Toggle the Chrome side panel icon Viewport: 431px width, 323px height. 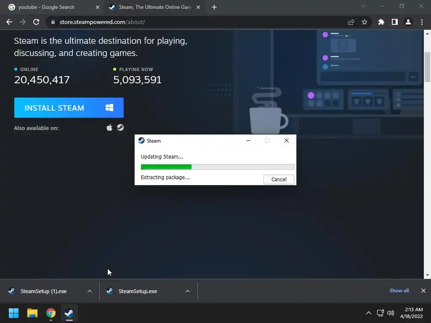[x=395, y=22]
